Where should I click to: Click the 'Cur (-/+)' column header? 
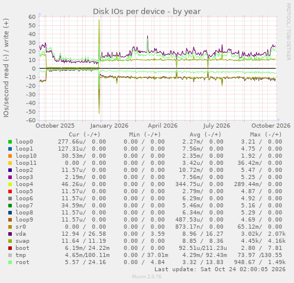[85, 135]
